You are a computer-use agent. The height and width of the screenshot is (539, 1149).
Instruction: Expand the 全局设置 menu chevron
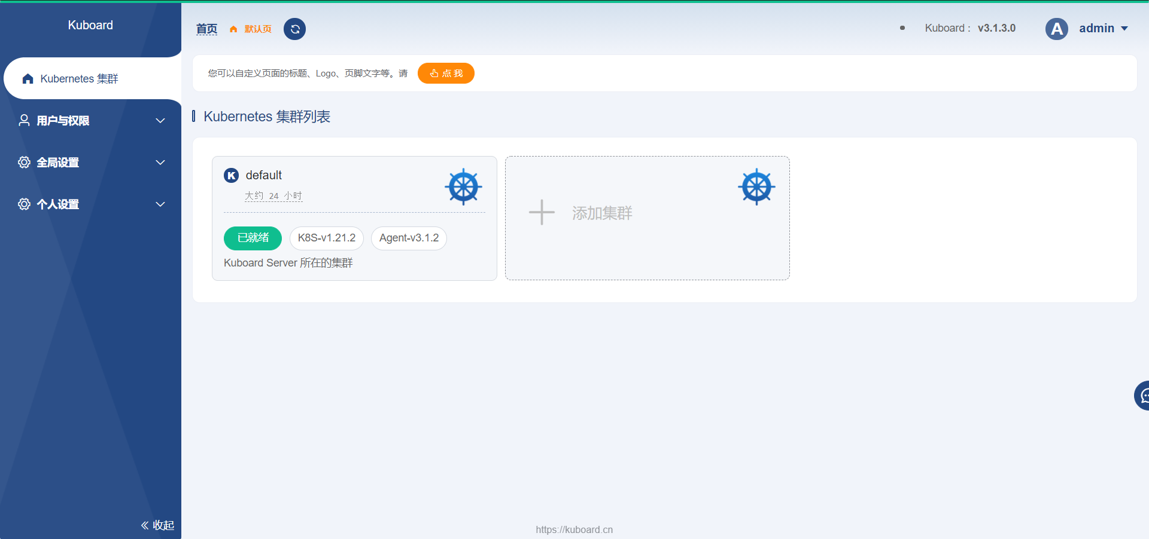point(160,162)
